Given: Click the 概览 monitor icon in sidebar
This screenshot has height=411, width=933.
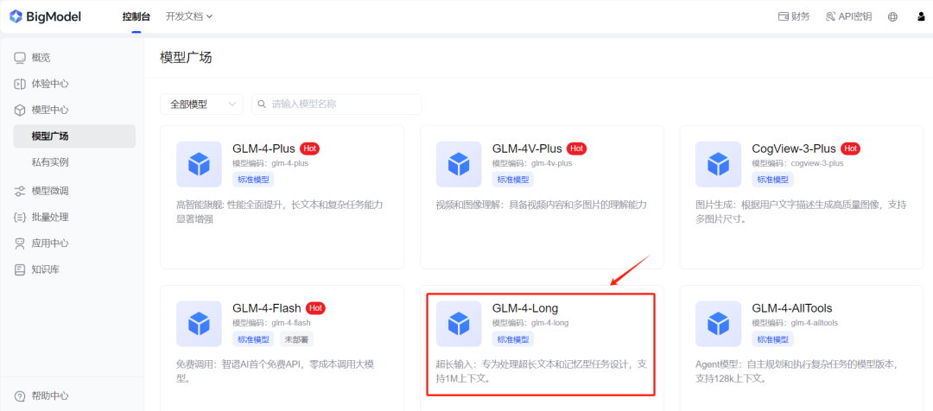Looking at the screenshot, I should 20,58.
